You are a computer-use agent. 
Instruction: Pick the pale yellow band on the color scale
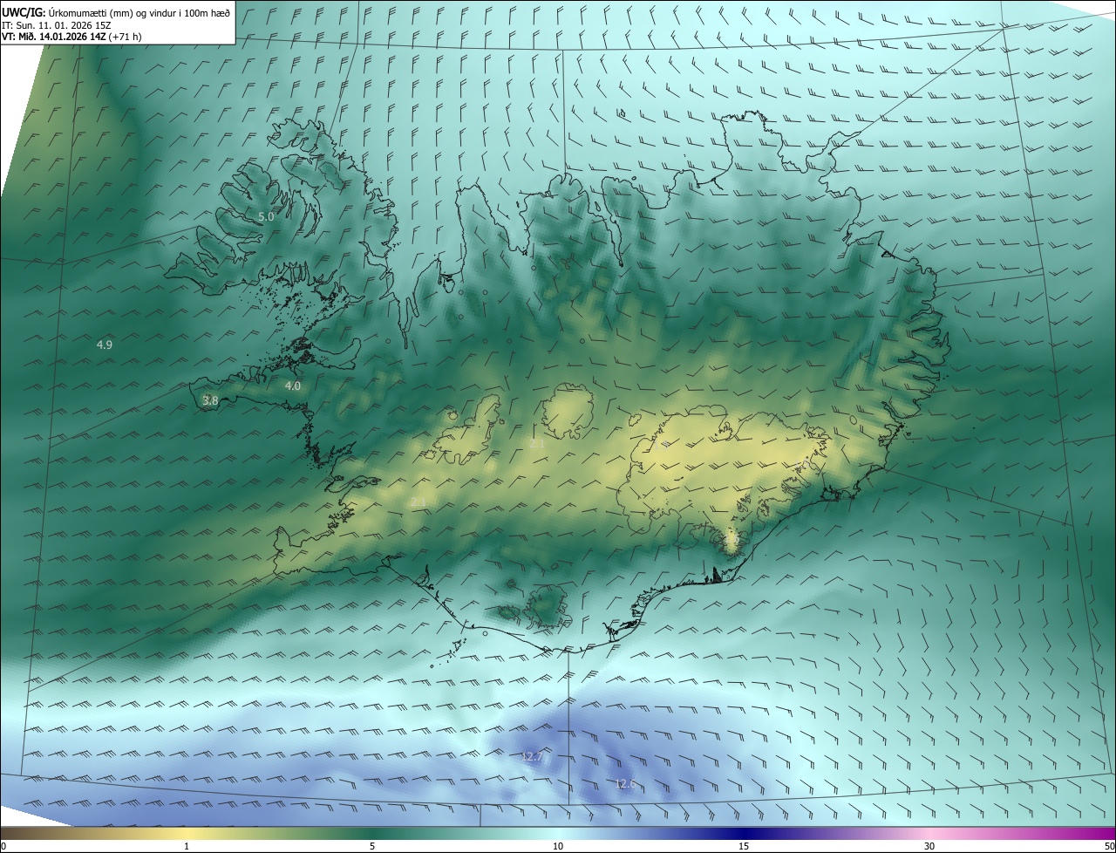point(187,834)
